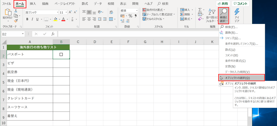
Task: Select the Format Painter brush
Action: (x=16, y=21)
